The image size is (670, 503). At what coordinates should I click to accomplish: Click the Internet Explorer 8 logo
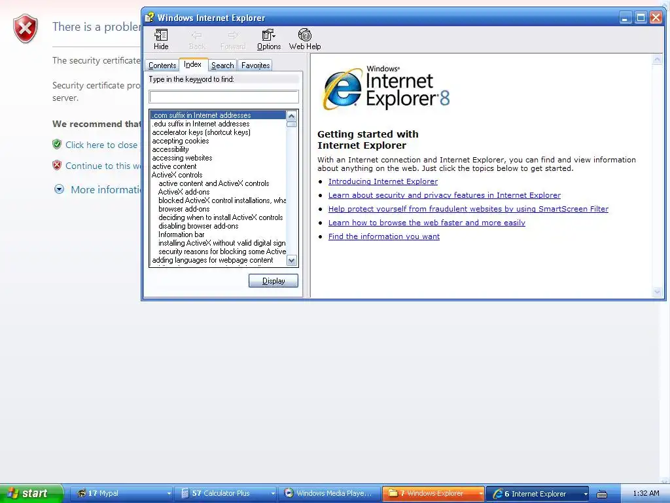[x=387, y=88]
